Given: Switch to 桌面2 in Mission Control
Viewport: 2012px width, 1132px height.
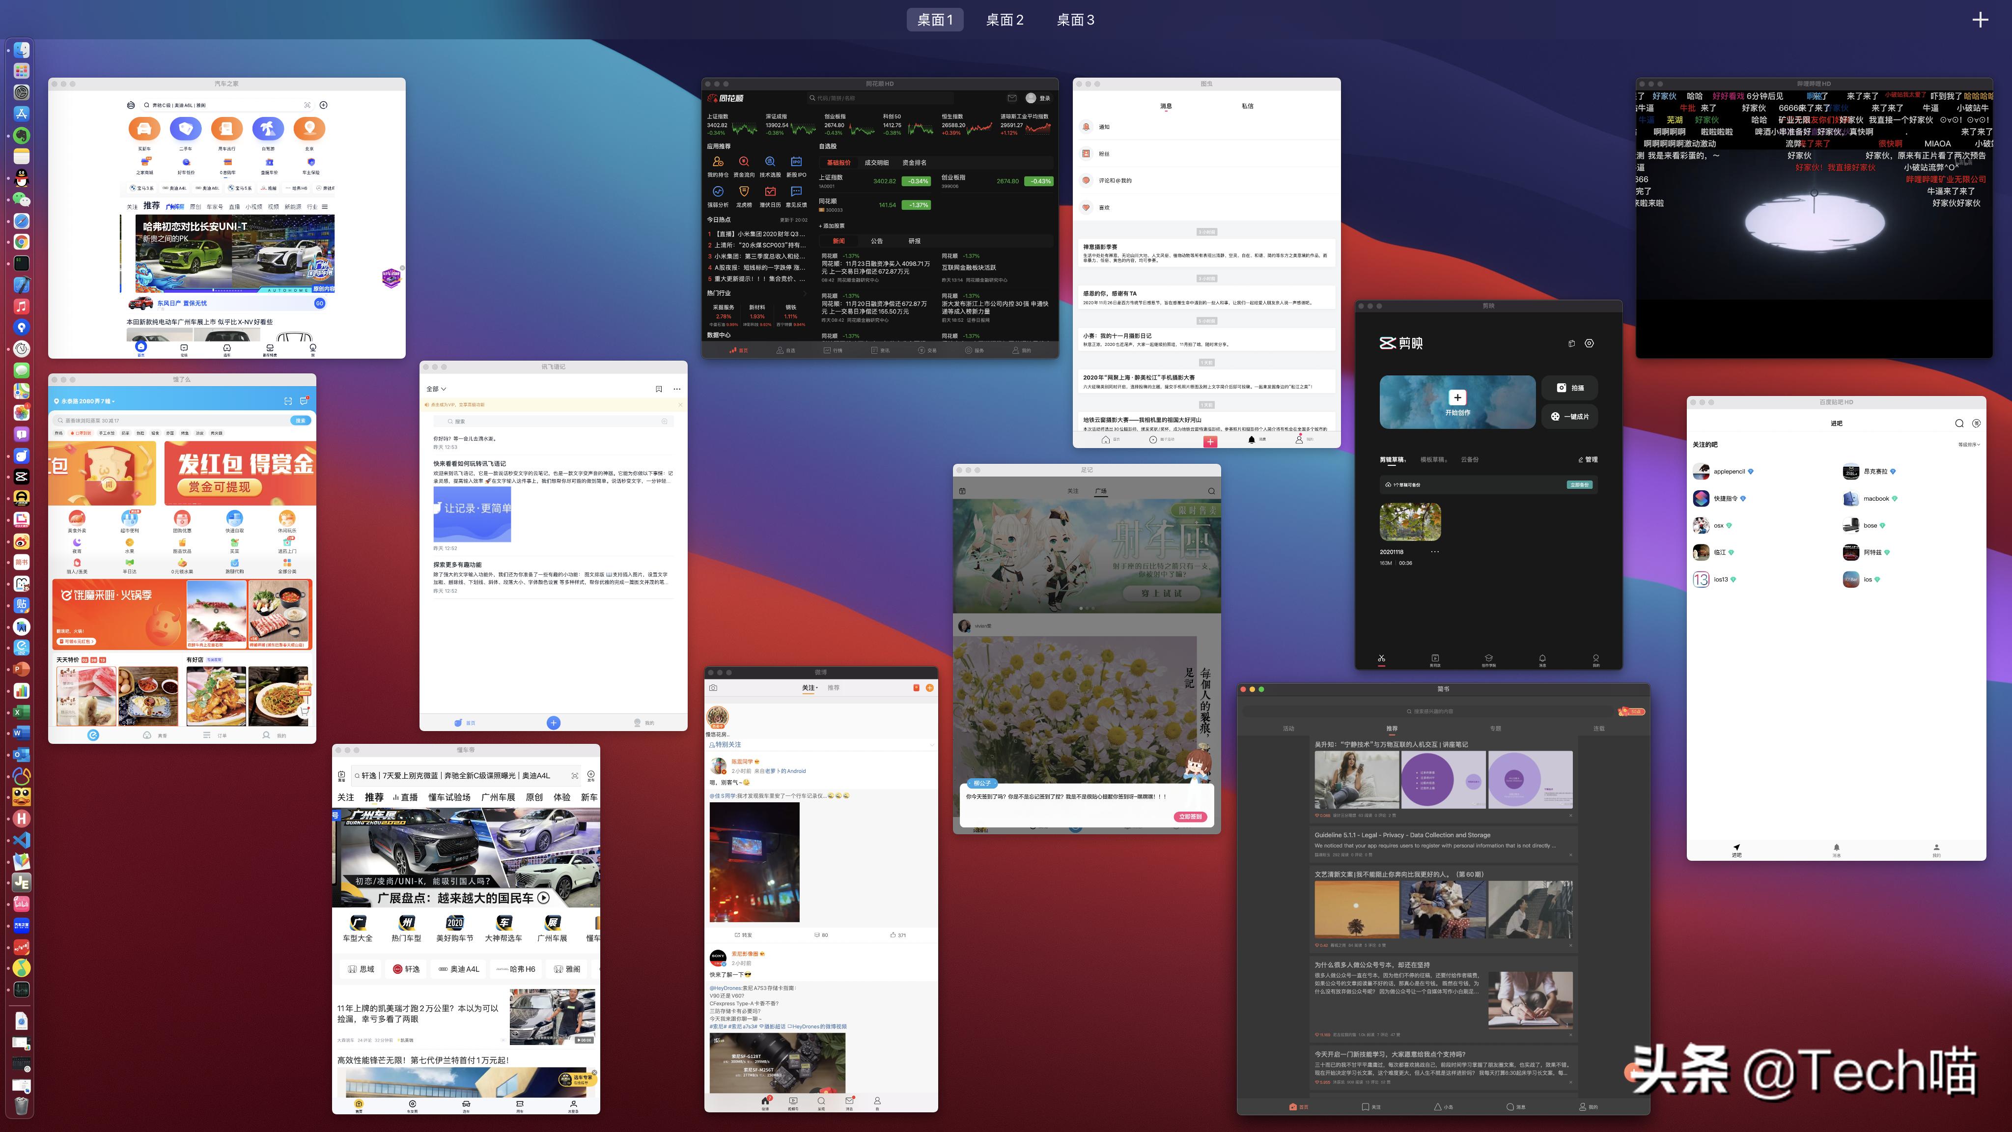Looking at the screenshot, I should pos(1005,20).
